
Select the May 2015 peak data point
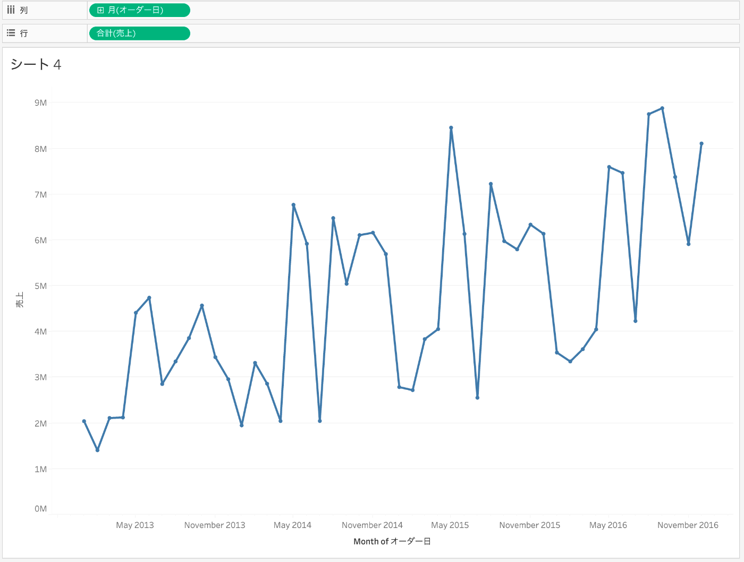point(451,127)
